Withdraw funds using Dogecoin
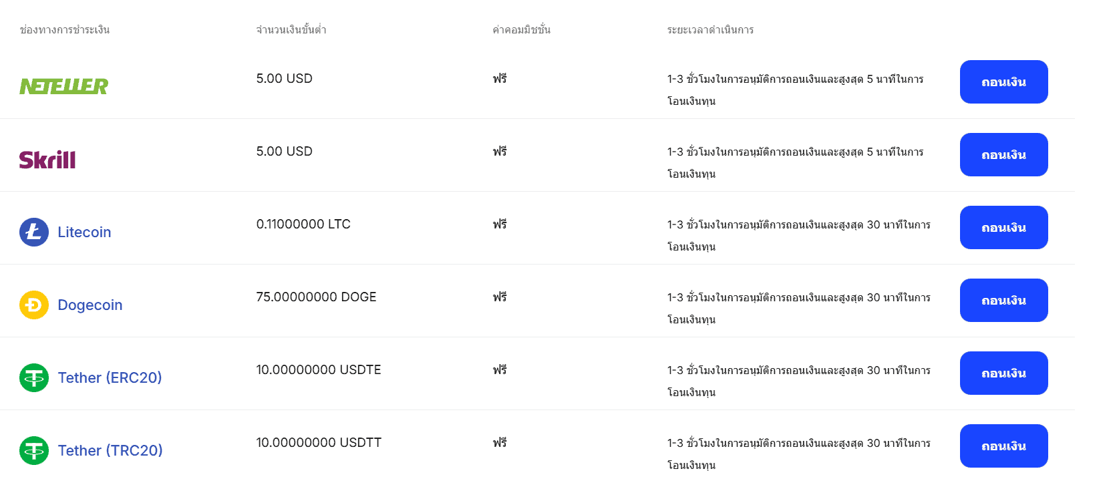 pos(1003,300)
